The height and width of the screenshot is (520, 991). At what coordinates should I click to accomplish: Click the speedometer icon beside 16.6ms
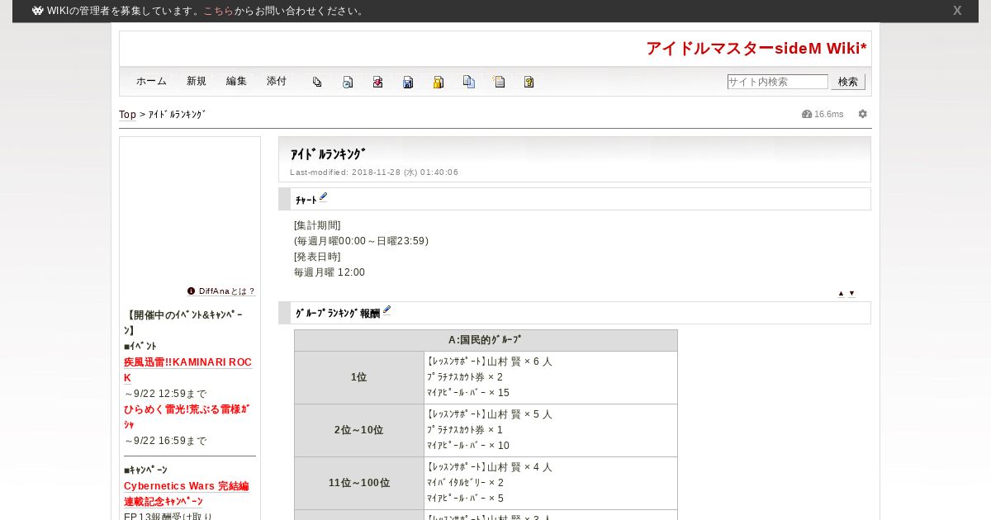pyautogui.click(x=807, y=114)
